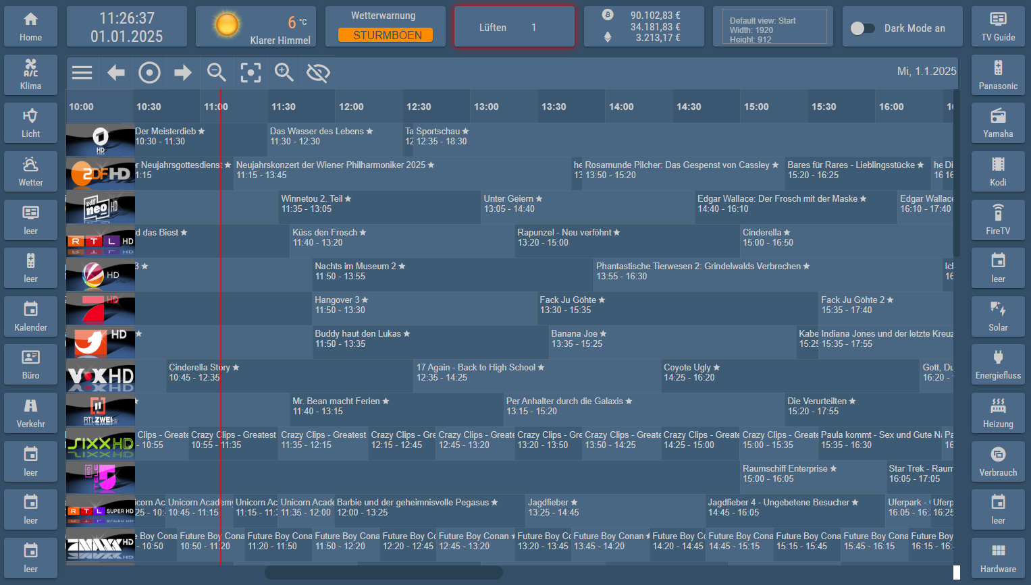Open the Heizung view
This screenshot has width=1031, height=585.
pos(998,413)
